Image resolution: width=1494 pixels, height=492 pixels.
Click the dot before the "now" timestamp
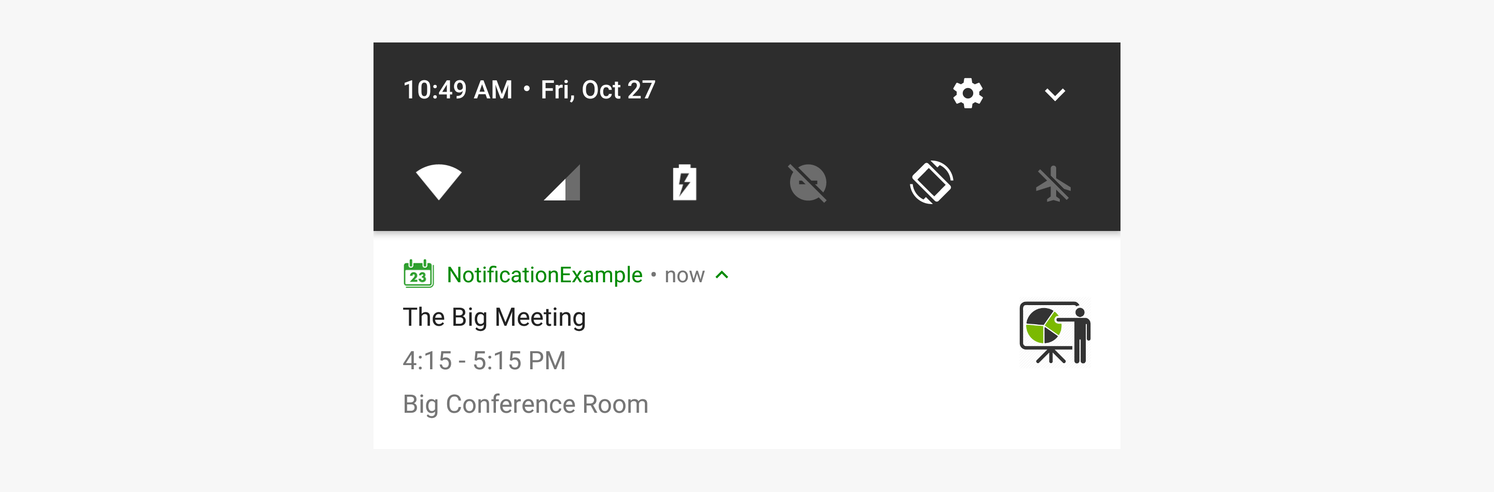654,274
